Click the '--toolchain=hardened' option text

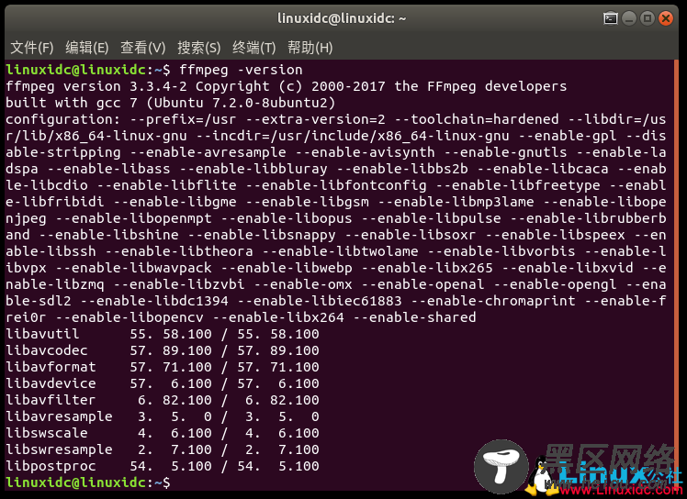(477, 119)
